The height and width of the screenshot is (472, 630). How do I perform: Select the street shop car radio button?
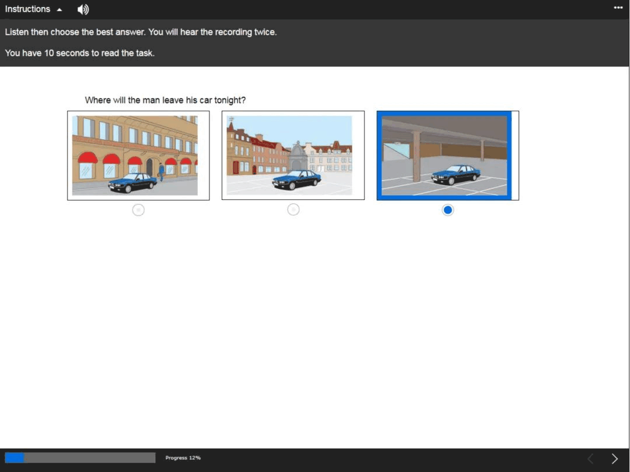(138, 210)
